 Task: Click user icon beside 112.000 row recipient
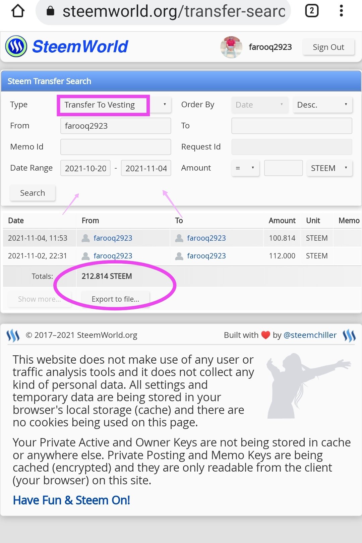[x=179, y=256]
